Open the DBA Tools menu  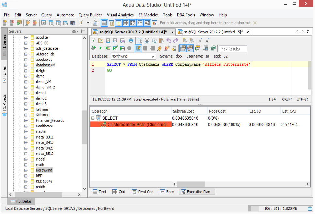pos(186,15)
